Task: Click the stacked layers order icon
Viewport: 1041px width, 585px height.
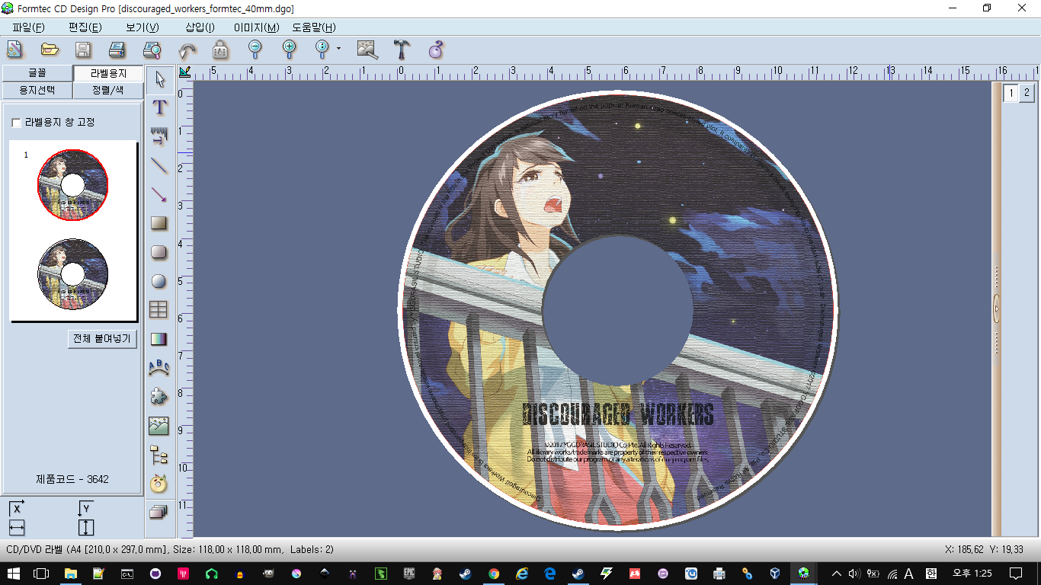Action: tap(159, 512)
